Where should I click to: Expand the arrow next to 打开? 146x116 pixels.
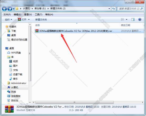(x=29, y=20)
